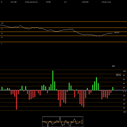Click the -100 label on MR axis

tap(124, 112)
